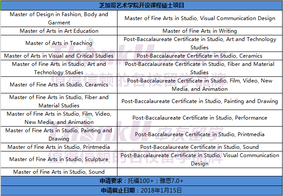This screenshot has height=196, width=283.
Task: Click the 'Master of Arts in Art Education' cell
Action: (59, 31)
